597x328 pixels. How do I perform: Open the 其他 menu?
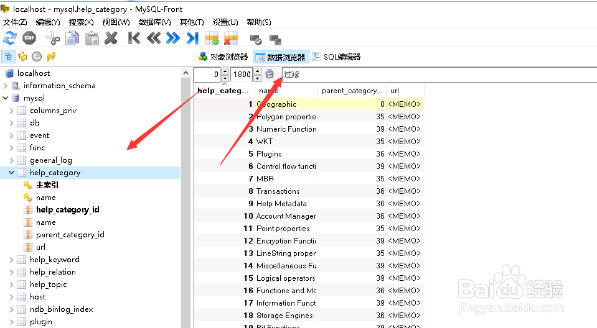pyautogui.click(x=192, y=22)
